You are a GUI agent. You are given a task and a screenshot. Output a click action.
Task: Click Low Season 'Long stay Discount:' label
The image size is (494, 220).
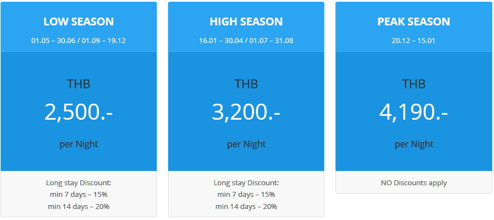coord(78,183)
